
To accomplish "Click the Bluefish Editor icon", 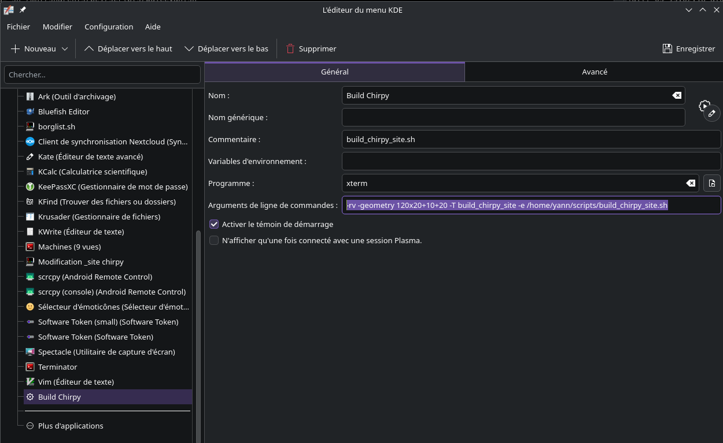I will pos(30,111).
